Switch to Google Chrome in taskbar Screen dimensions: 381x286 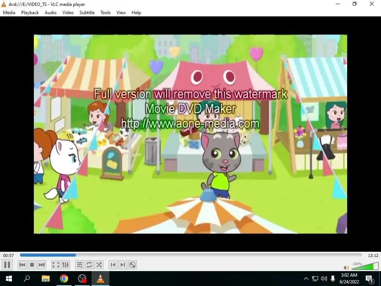[64, 279]
